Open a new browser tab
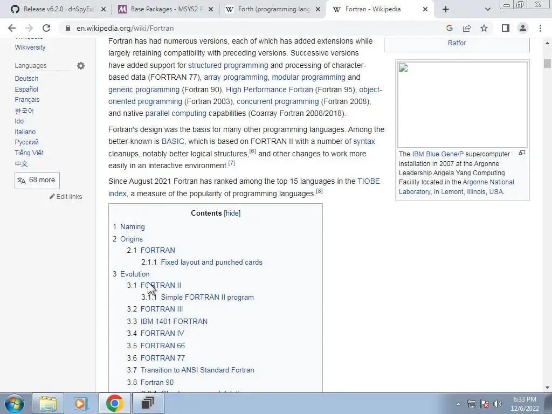552x414 pixels. click(446, 9)
